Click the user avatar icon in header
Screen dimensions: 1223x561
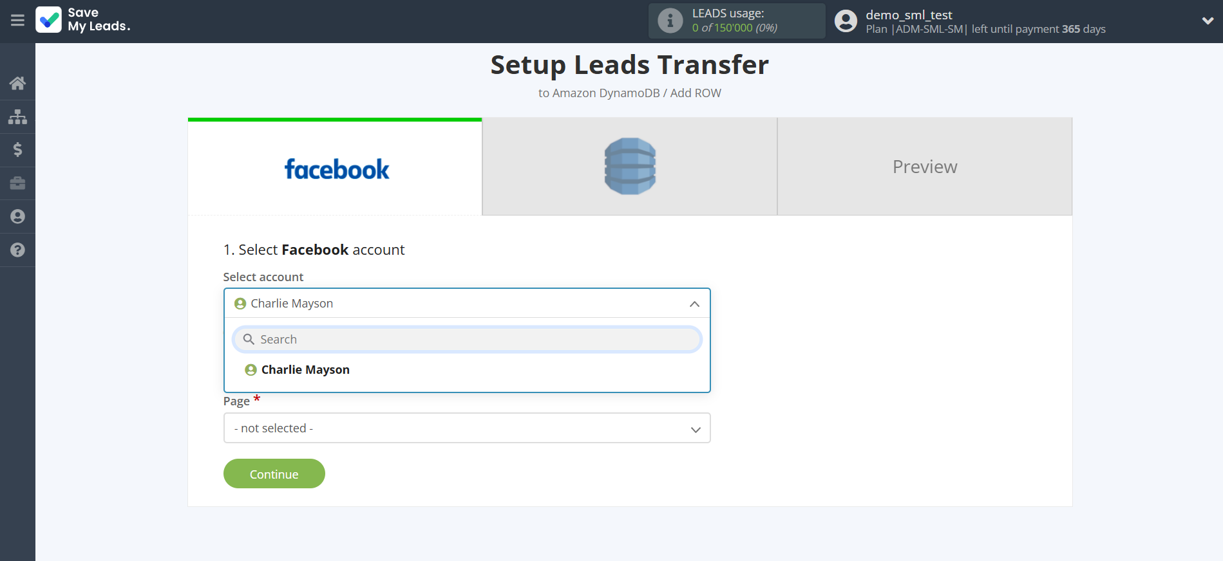pos(846,21)
